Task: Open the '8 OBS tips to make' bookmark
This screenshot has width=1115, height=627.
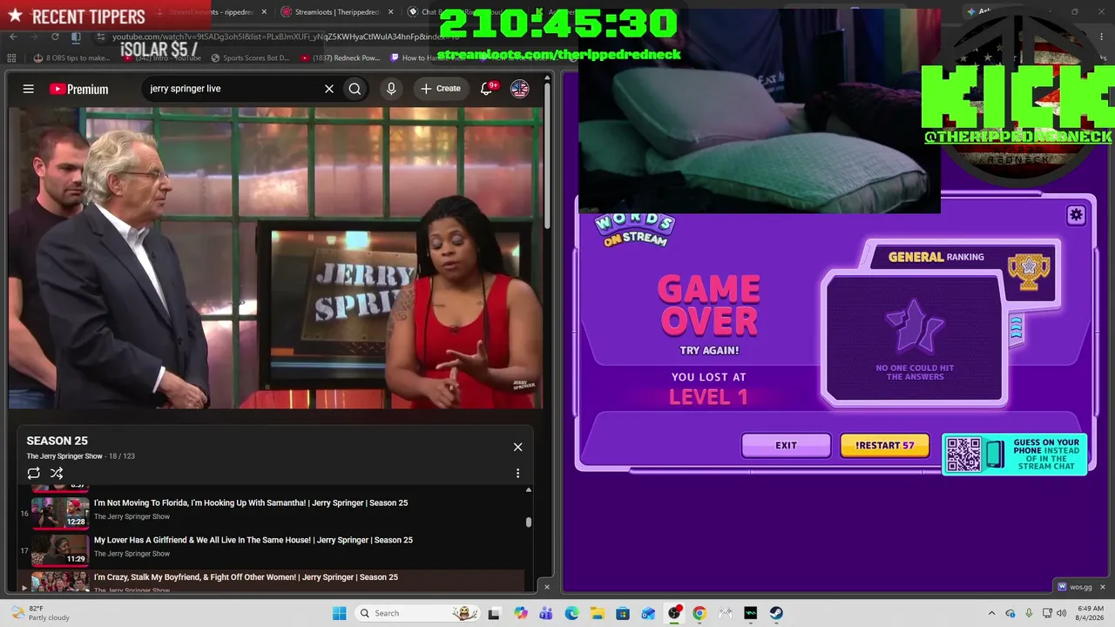Action: click(x=71, y=58)
